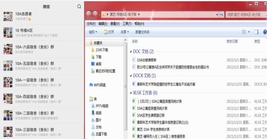Select the 10A-二层宿舍（舍长）群 chat
This screenshot has height=139, width=267.
click(x=42, y=115)
